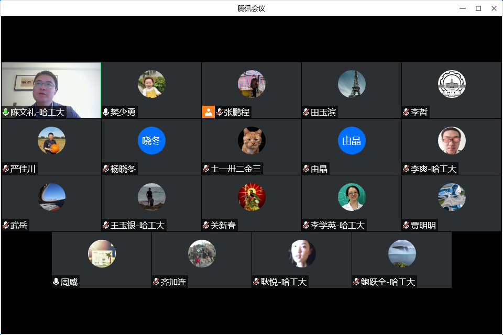Click the blue 晓冬 avatar circle
Screen dimensions: 503x335
click(151, 140)
